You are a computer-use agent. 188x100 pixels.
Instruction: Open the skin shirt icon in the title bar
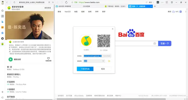[172, 2]
